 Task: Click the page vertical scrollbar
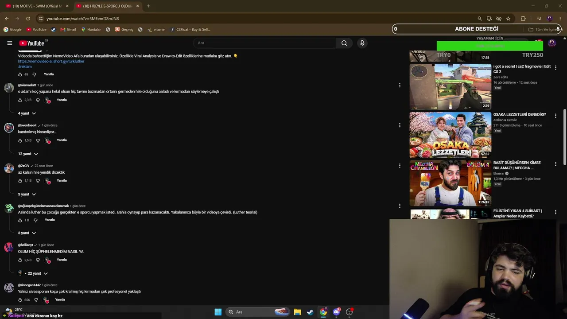click(564, 137)
